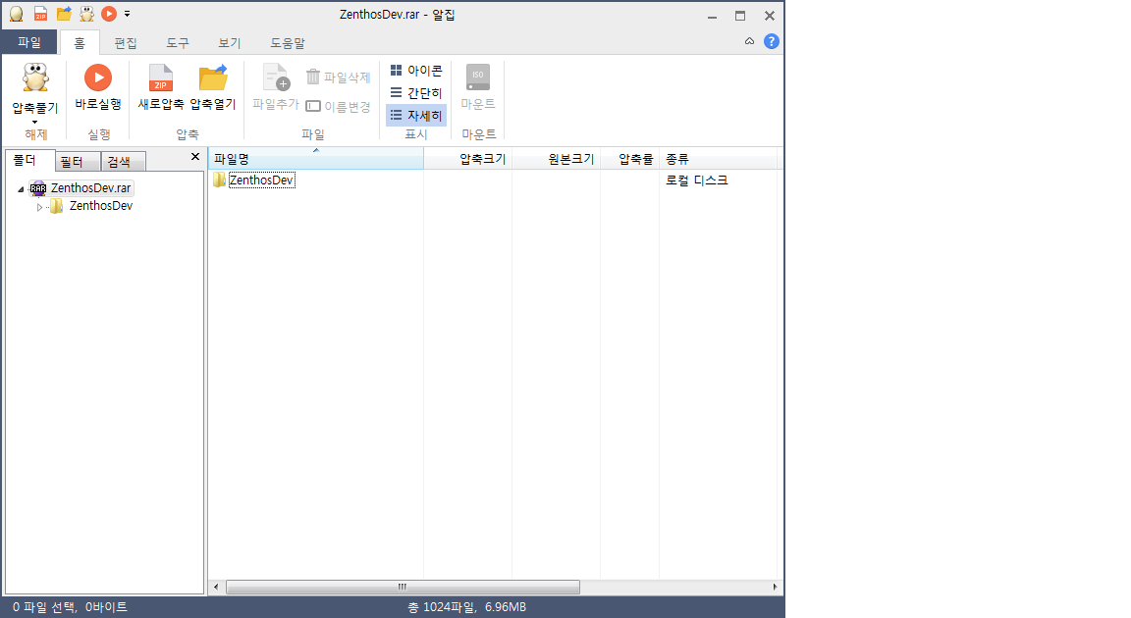
Task: Select the 폴더 side panel tab
Action: pyautogui.click(x=29, y=160)
